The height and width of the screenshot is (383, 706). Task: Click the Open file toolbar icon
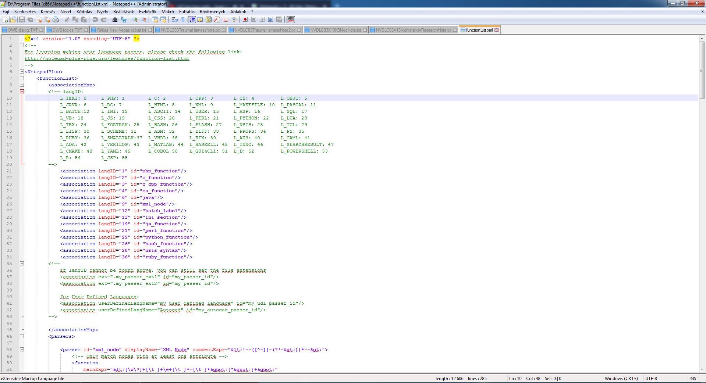pyautogui.click(x=13, y=19)
